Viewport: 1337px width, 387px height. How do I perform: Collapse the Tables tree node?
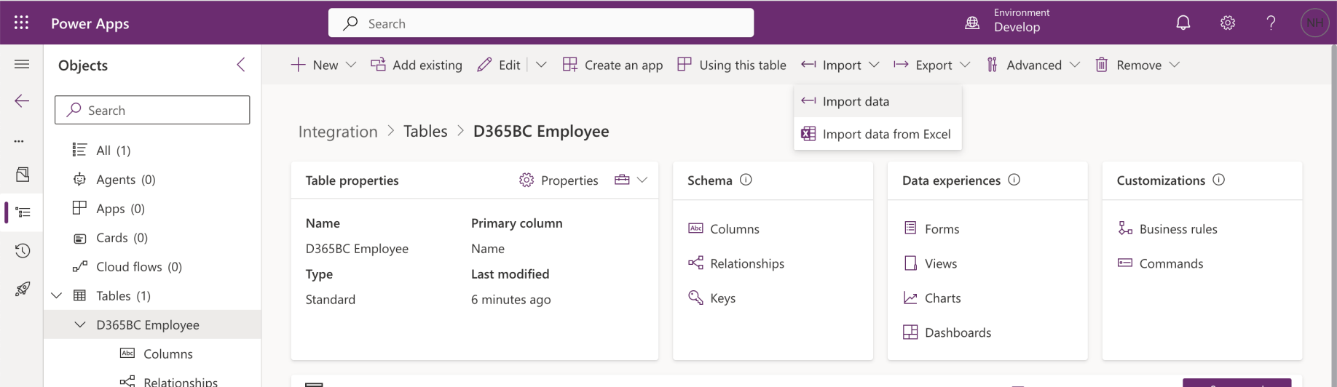(x=57, y=296)
